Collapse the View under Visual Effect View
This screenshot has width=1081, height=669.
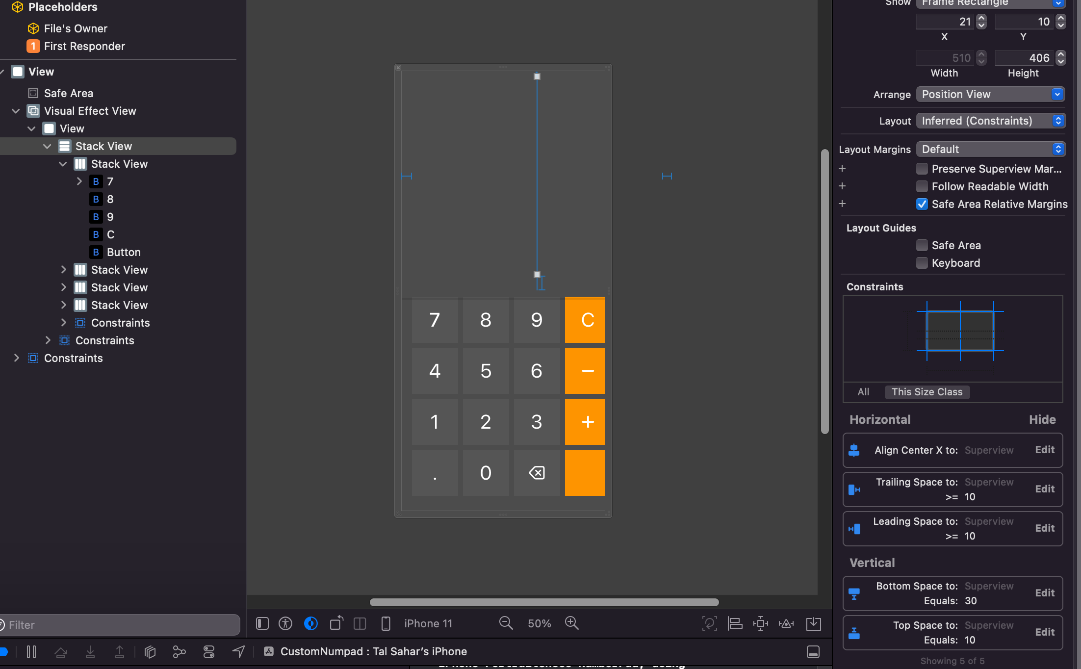point(31,129)
